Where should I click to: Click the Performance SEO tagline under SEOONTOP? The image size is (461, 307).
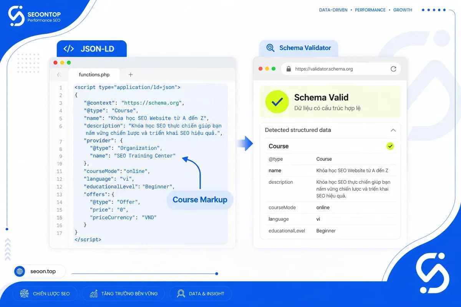pos(44,20)
